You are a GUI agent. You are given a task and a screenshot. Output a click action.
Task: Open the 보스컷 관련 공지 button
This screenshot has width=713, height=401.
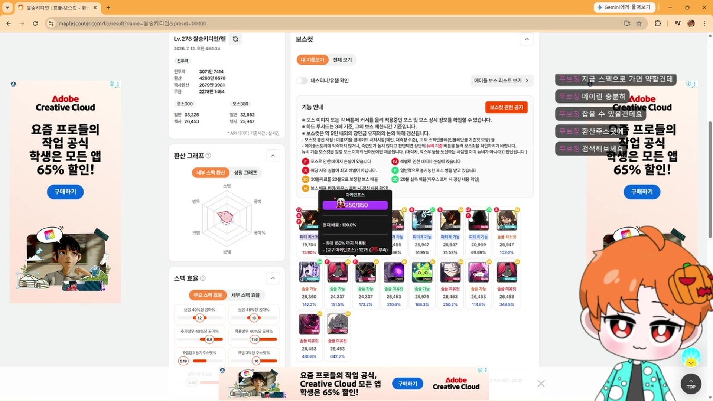[x=506, y=107]
